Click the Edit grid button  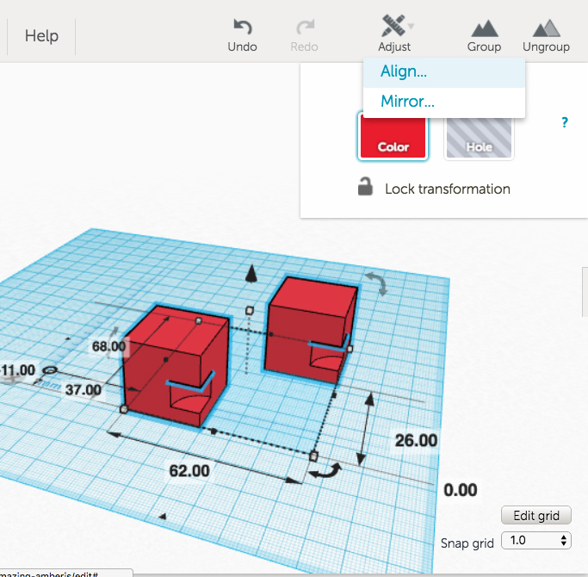535,516
